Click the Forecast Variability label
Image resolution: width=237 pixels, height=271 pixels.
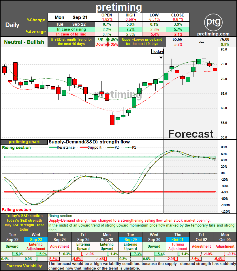point(24,266)
